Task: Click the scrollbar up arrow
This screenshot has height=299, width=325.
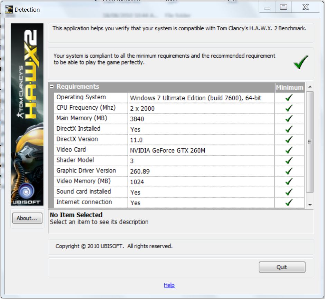Action: (310, 87)
